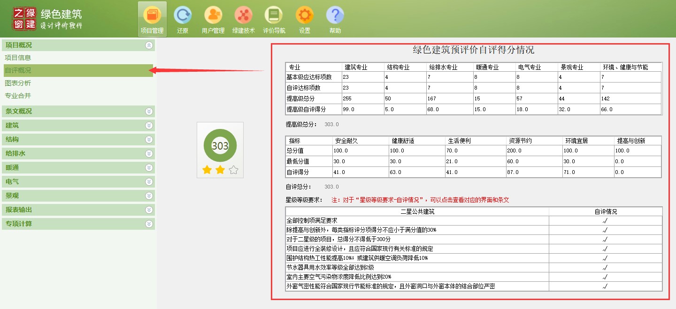
Task: Open 用户管理 user management icon
Action: click(213, 19)
